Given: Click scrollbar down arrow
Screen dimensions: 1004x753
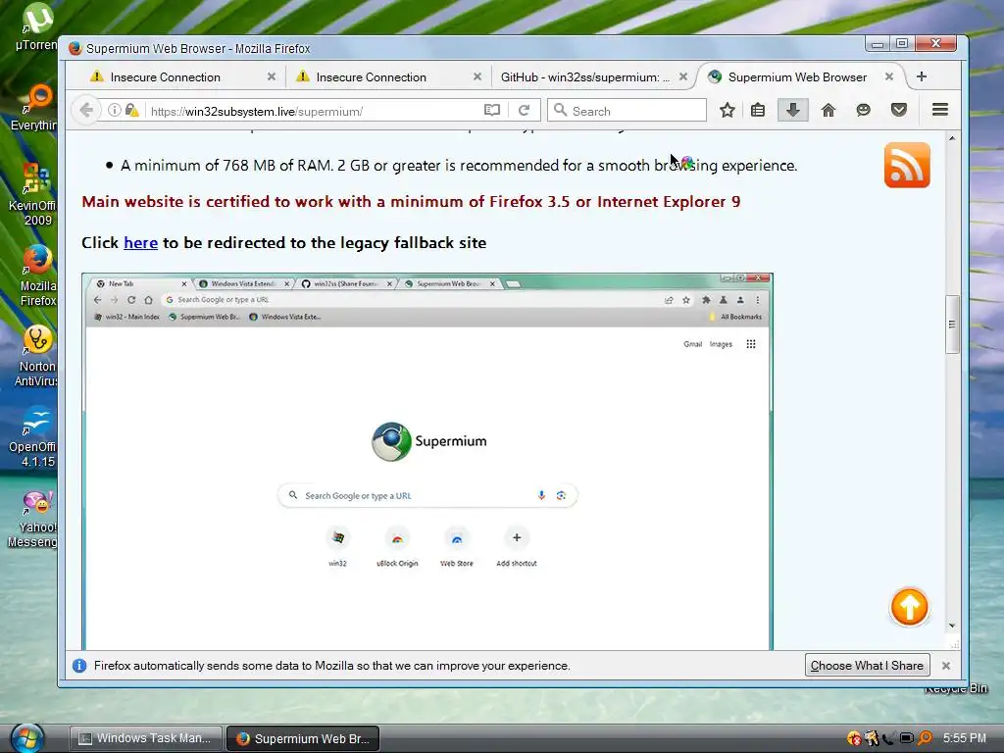Looking at the screenshot, I should (x=952, y=625).
